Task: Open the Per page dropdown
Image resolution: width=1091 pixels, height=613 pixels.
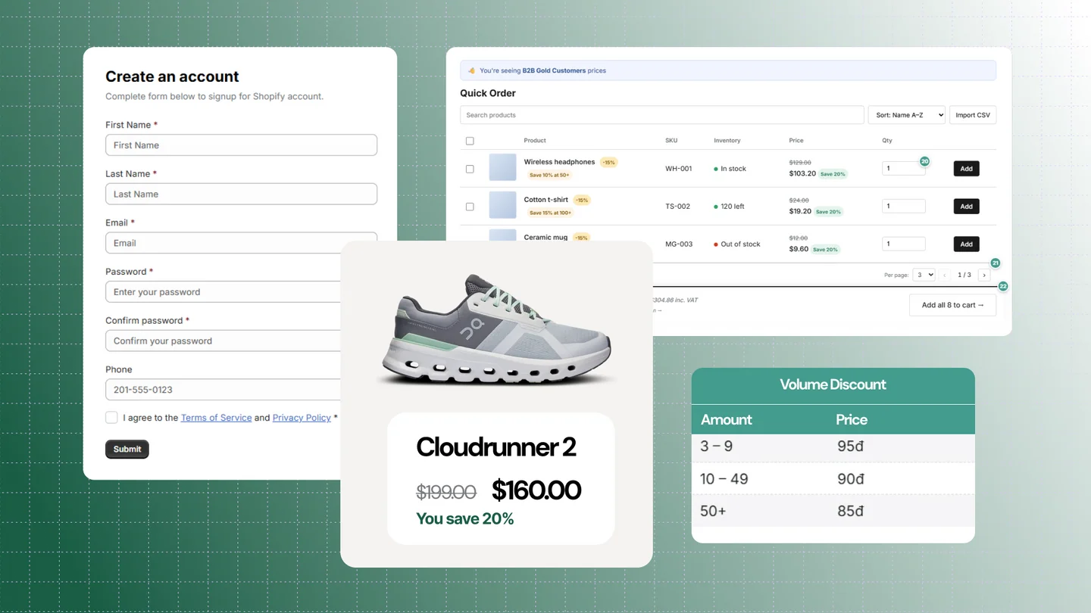Action: pyautogui.click(x=924, y=275)
